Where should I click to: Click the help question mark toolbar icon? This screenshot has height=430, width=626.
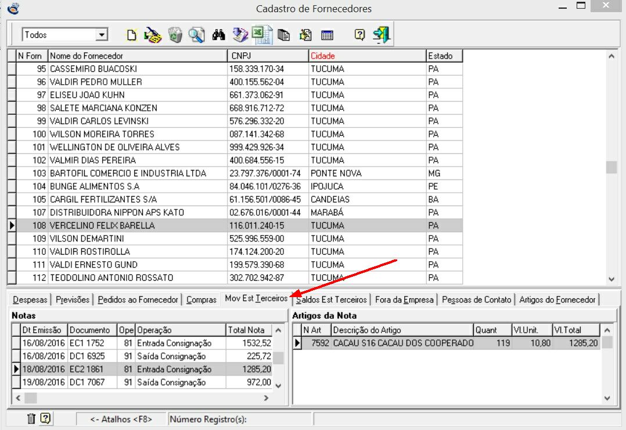[x=359, y=35]
